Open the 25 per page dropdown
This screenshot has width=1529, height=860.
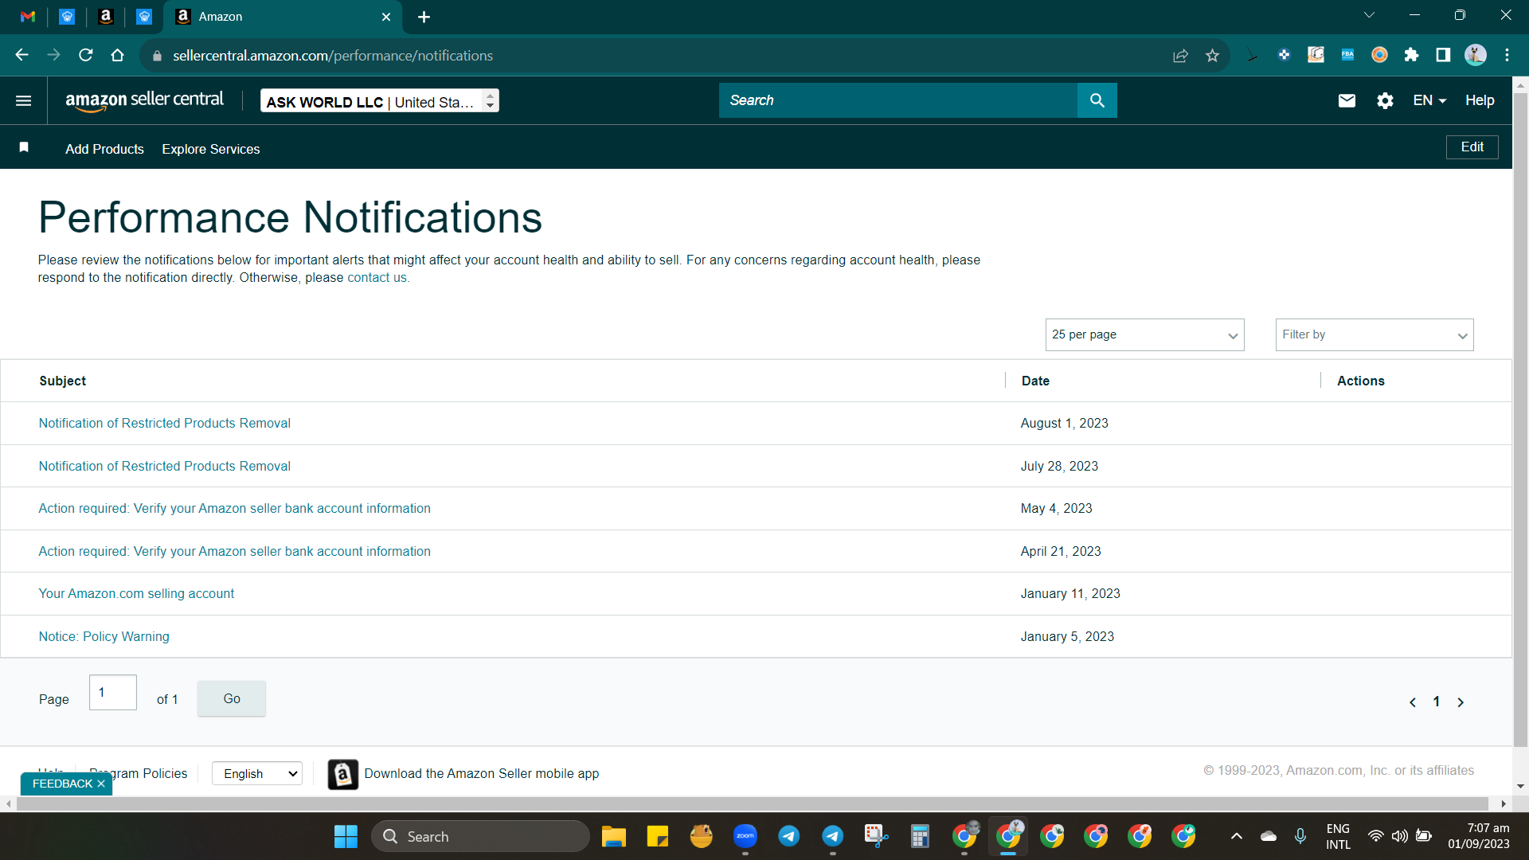pos(1144,335)
